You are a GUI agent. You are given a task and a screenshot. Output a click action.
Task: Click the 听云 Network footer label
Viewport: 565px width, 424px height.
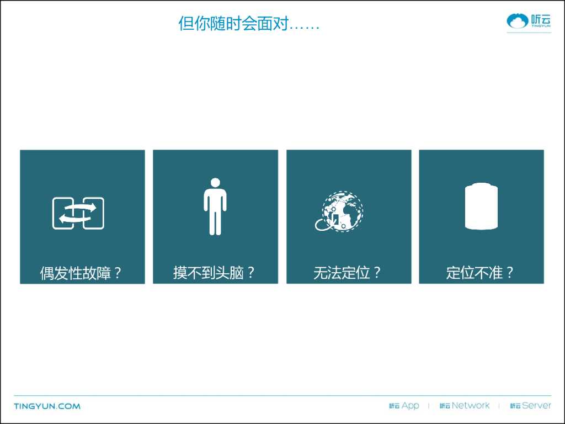pyautogui.click(x=465, y=406)
